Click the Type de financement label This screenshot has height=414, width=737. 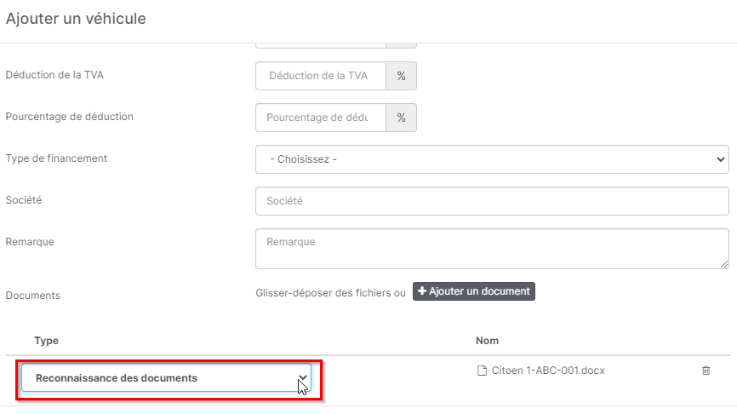point(56,158)
